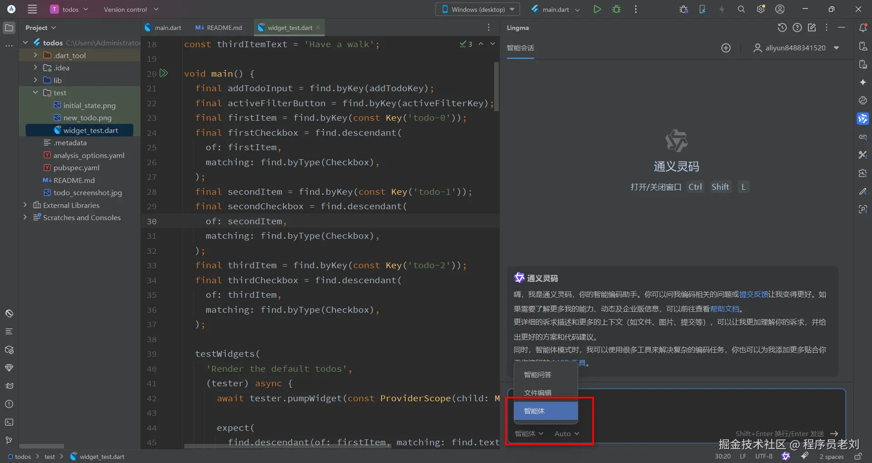The image size is (872, 463).
Task: Open the gem icon tool window
Action: (9, 368)
